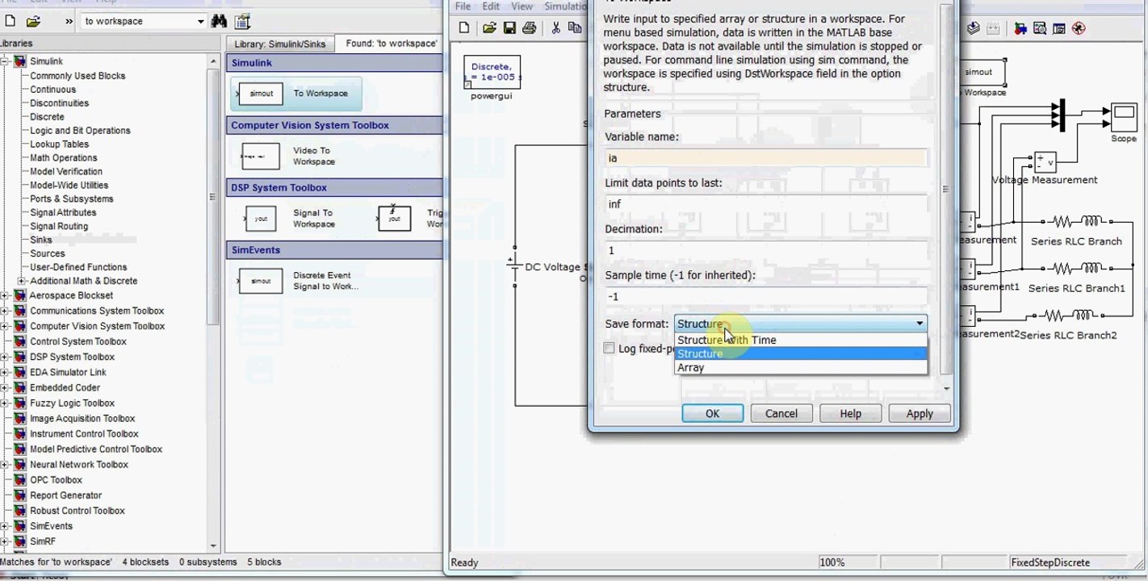Screen dimensions: 1148x581
Task: Click the powergui Discrete block
Action: pyautogui.click(x=492, y=72)
